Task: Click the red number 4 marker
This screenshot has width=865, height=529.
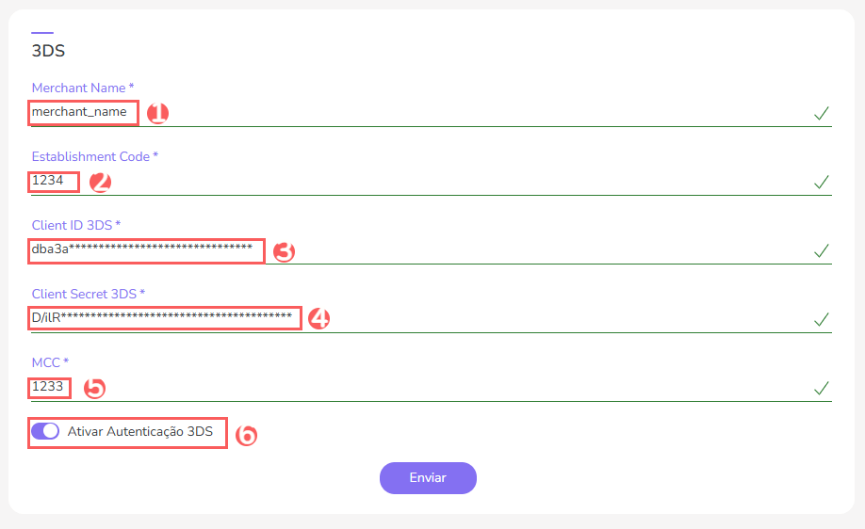Action: pyautogui.click(x=318, y=319)
